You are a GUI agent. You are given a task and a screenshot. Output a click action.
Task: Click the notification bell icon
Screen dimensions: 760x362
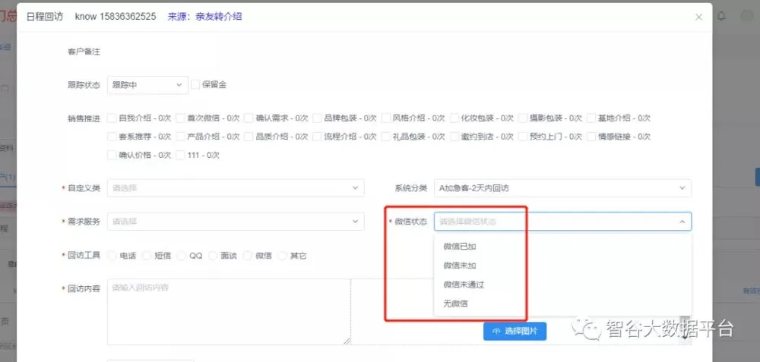click(721, 16)
